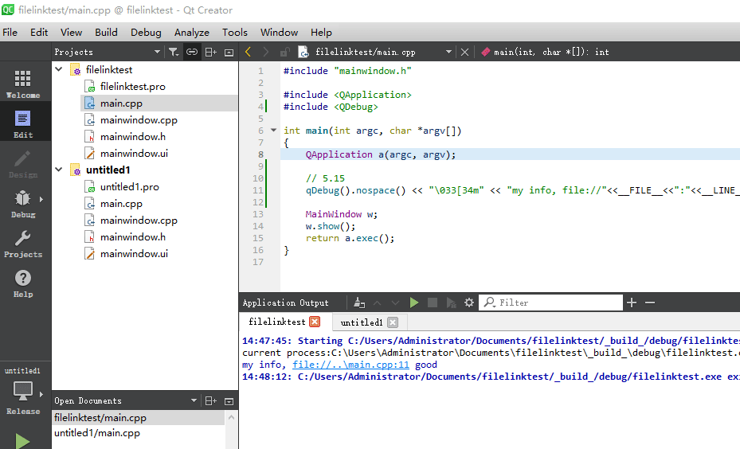Click the main.cpp document icon in editor toolbar

pyautogui.click(x=303, y=52)
